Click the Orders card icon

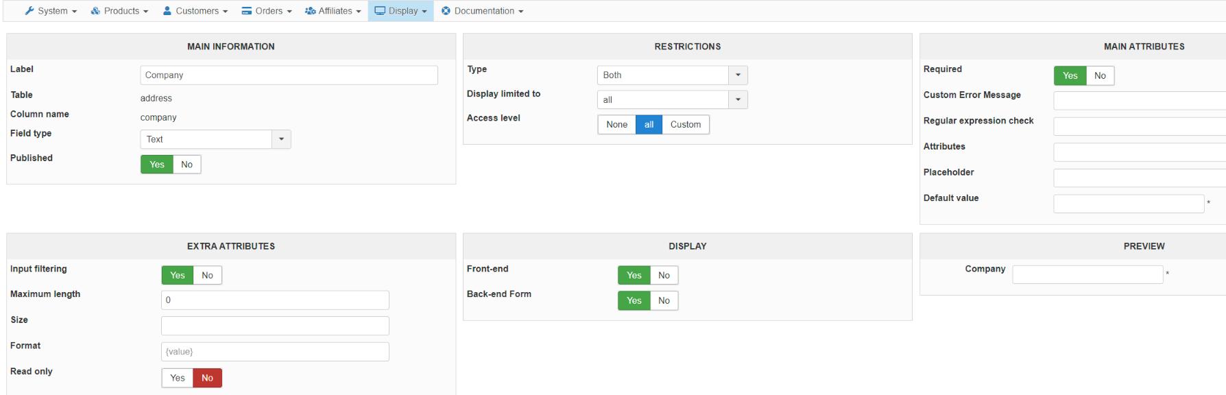[x=247, y=11]
